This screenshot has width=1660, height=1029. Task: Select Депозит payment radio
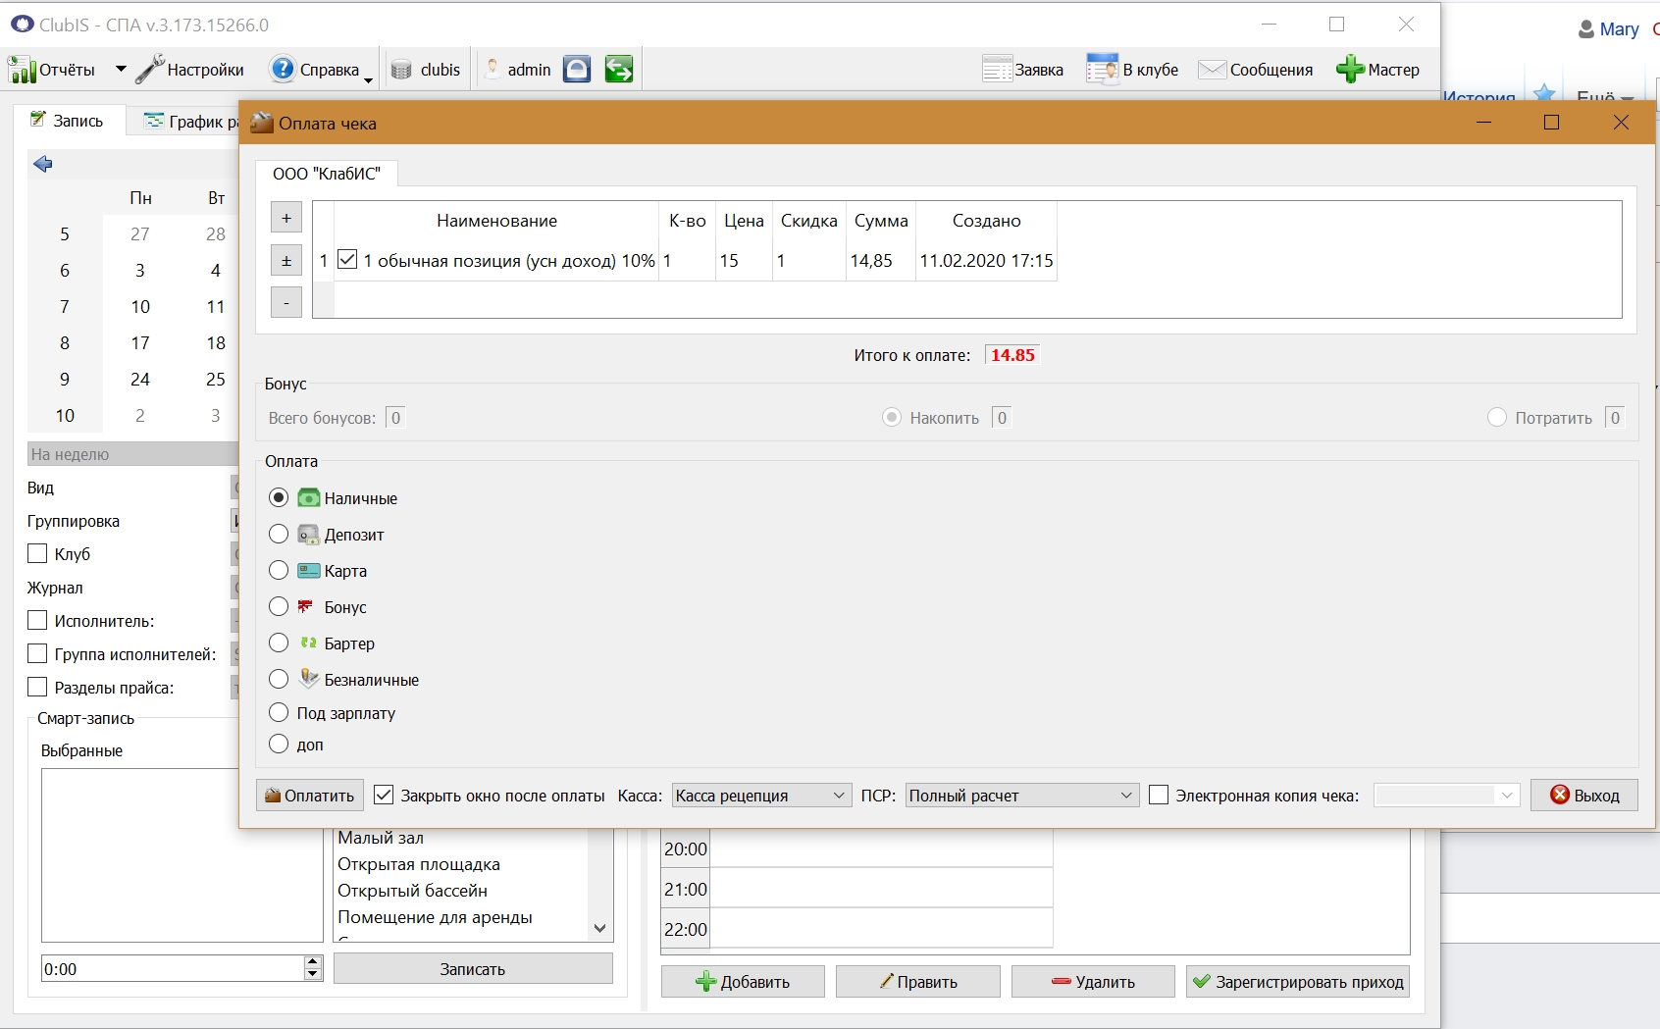pyautogui.click(x=279, y=534)
